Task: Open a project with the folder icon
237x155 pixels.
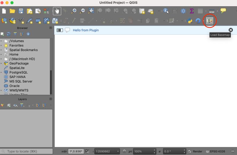Action: tap(12, 11)
